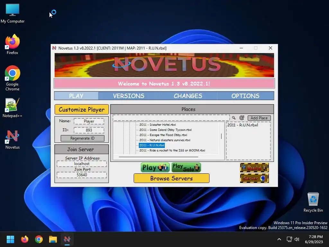This screenshot has width=329, height=247.
Task: Launch Firefox from the desktop shortcut
Action: (x=13, y=44)
